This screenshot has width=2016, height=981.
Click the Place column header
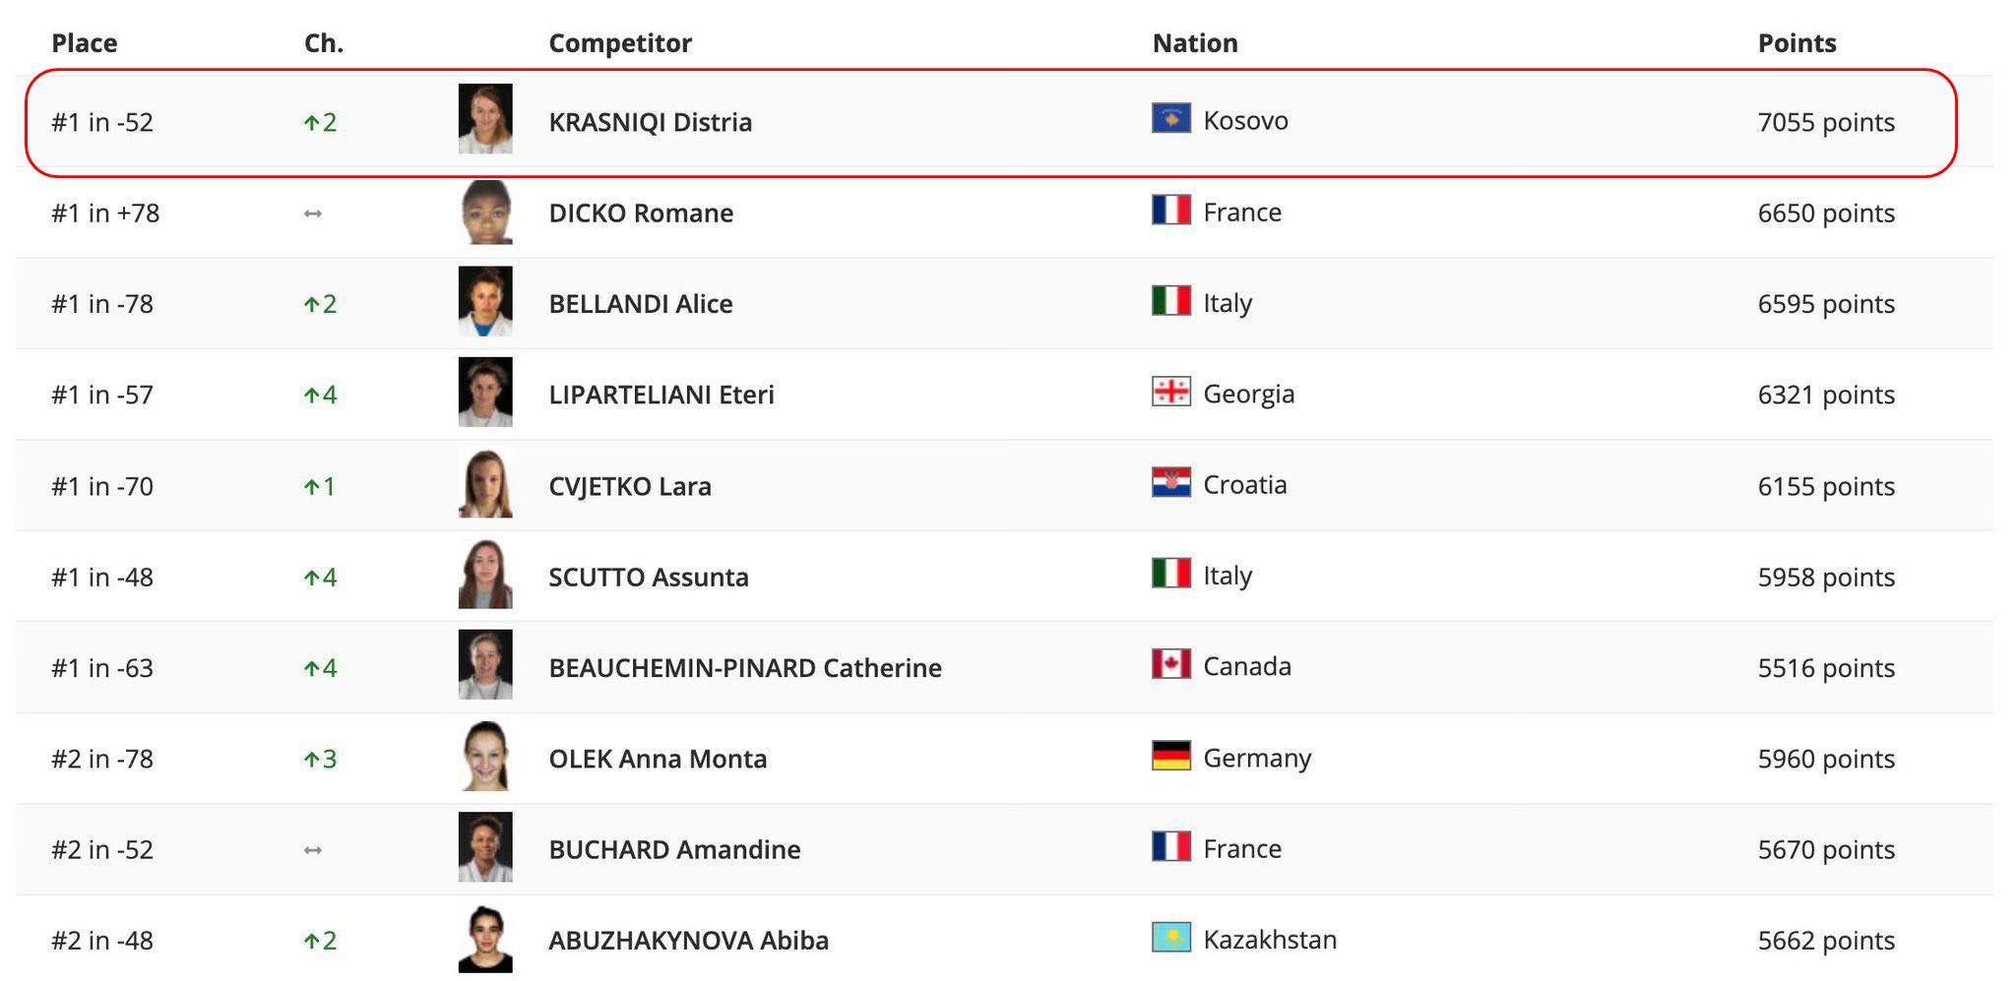pos(84,43)
